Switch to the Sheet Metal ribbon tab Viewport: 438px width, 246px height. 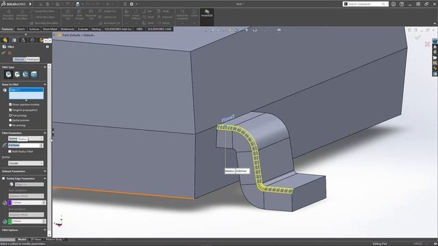pos(50,29)
